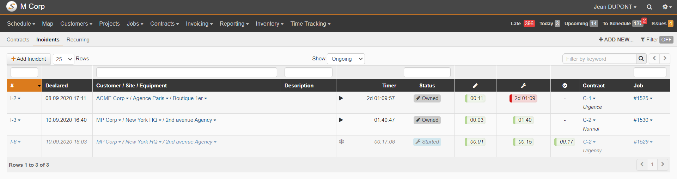
Task: Click the checkmark circle column header
Action: click(x=565, y=86)
